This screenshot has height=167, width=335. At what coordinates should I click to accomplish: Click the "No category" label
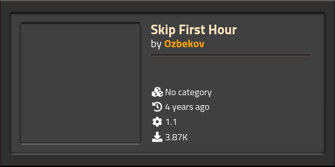click(188, 92)
